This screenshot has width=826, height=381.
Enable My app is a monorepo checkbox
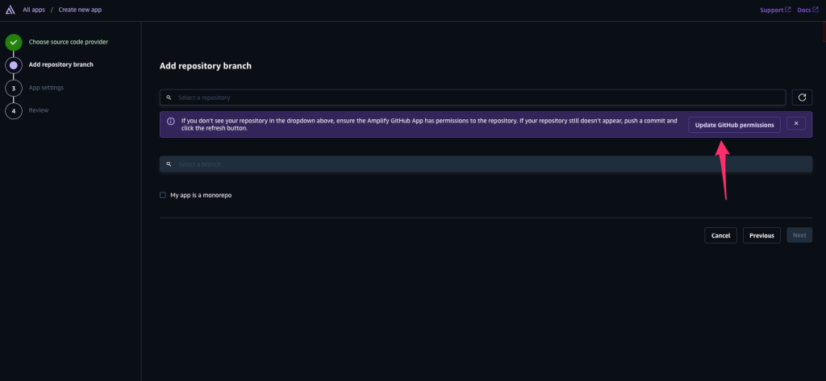(163, 195)
